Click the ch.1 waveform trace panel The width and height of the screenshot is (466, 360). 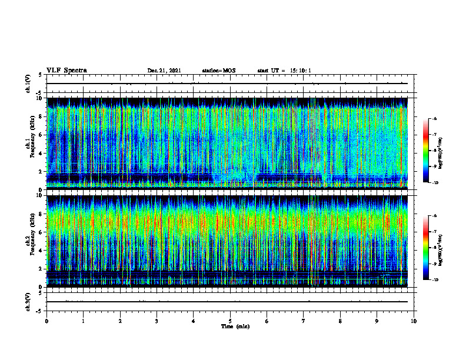230,84
